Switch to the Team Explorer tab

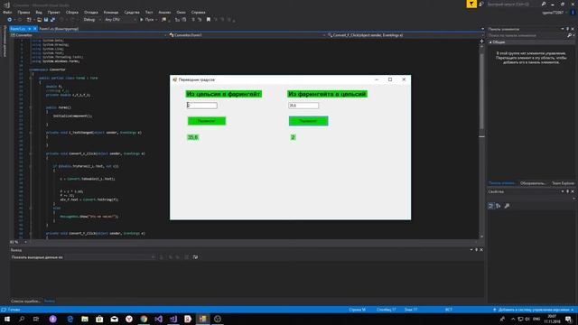point(563,183)
